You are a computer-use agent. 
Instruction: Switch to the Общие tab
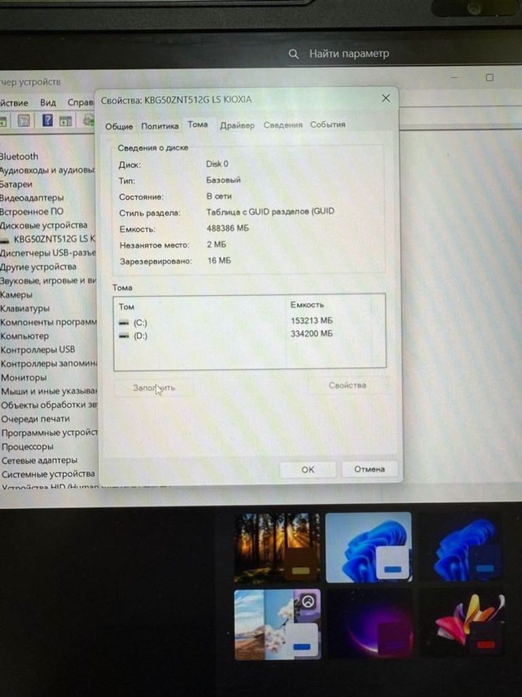tap(119, 126)
